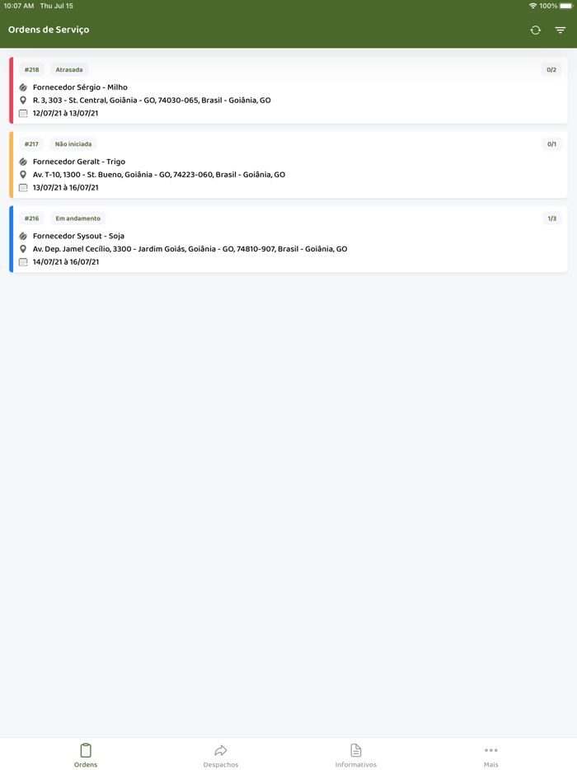Click location pin icon for order #218
The height and width of the screenshot is (770, 577).
point(23,101)
